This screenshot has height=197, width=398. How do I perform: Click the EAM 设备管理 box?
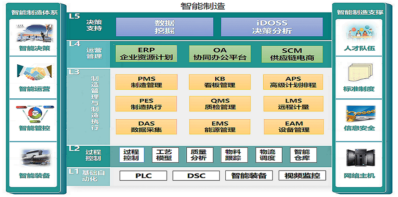[x=294, y=127]
